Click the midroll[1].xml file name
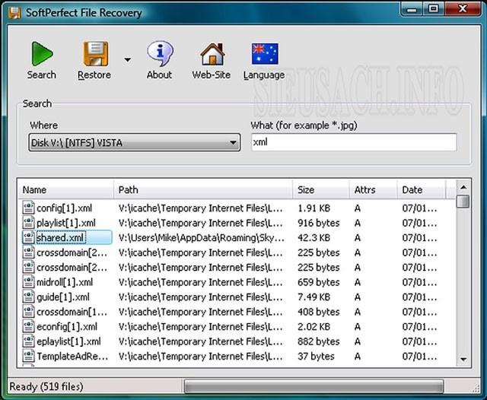 [x=65, y=282]
